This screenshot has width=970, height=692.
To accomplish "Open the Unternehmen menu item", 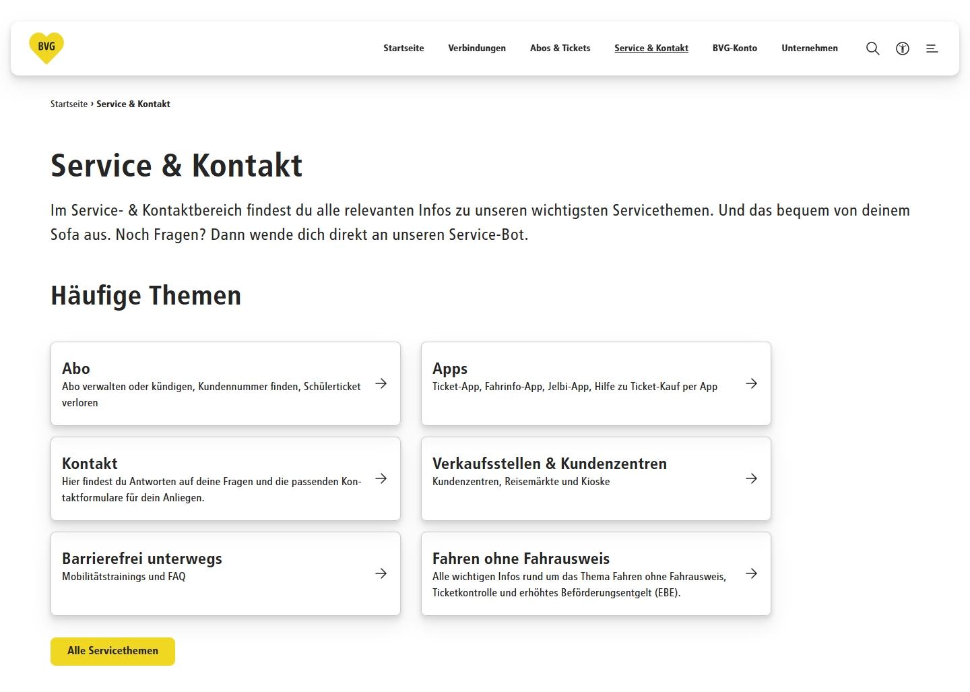I will pos(810,49).
